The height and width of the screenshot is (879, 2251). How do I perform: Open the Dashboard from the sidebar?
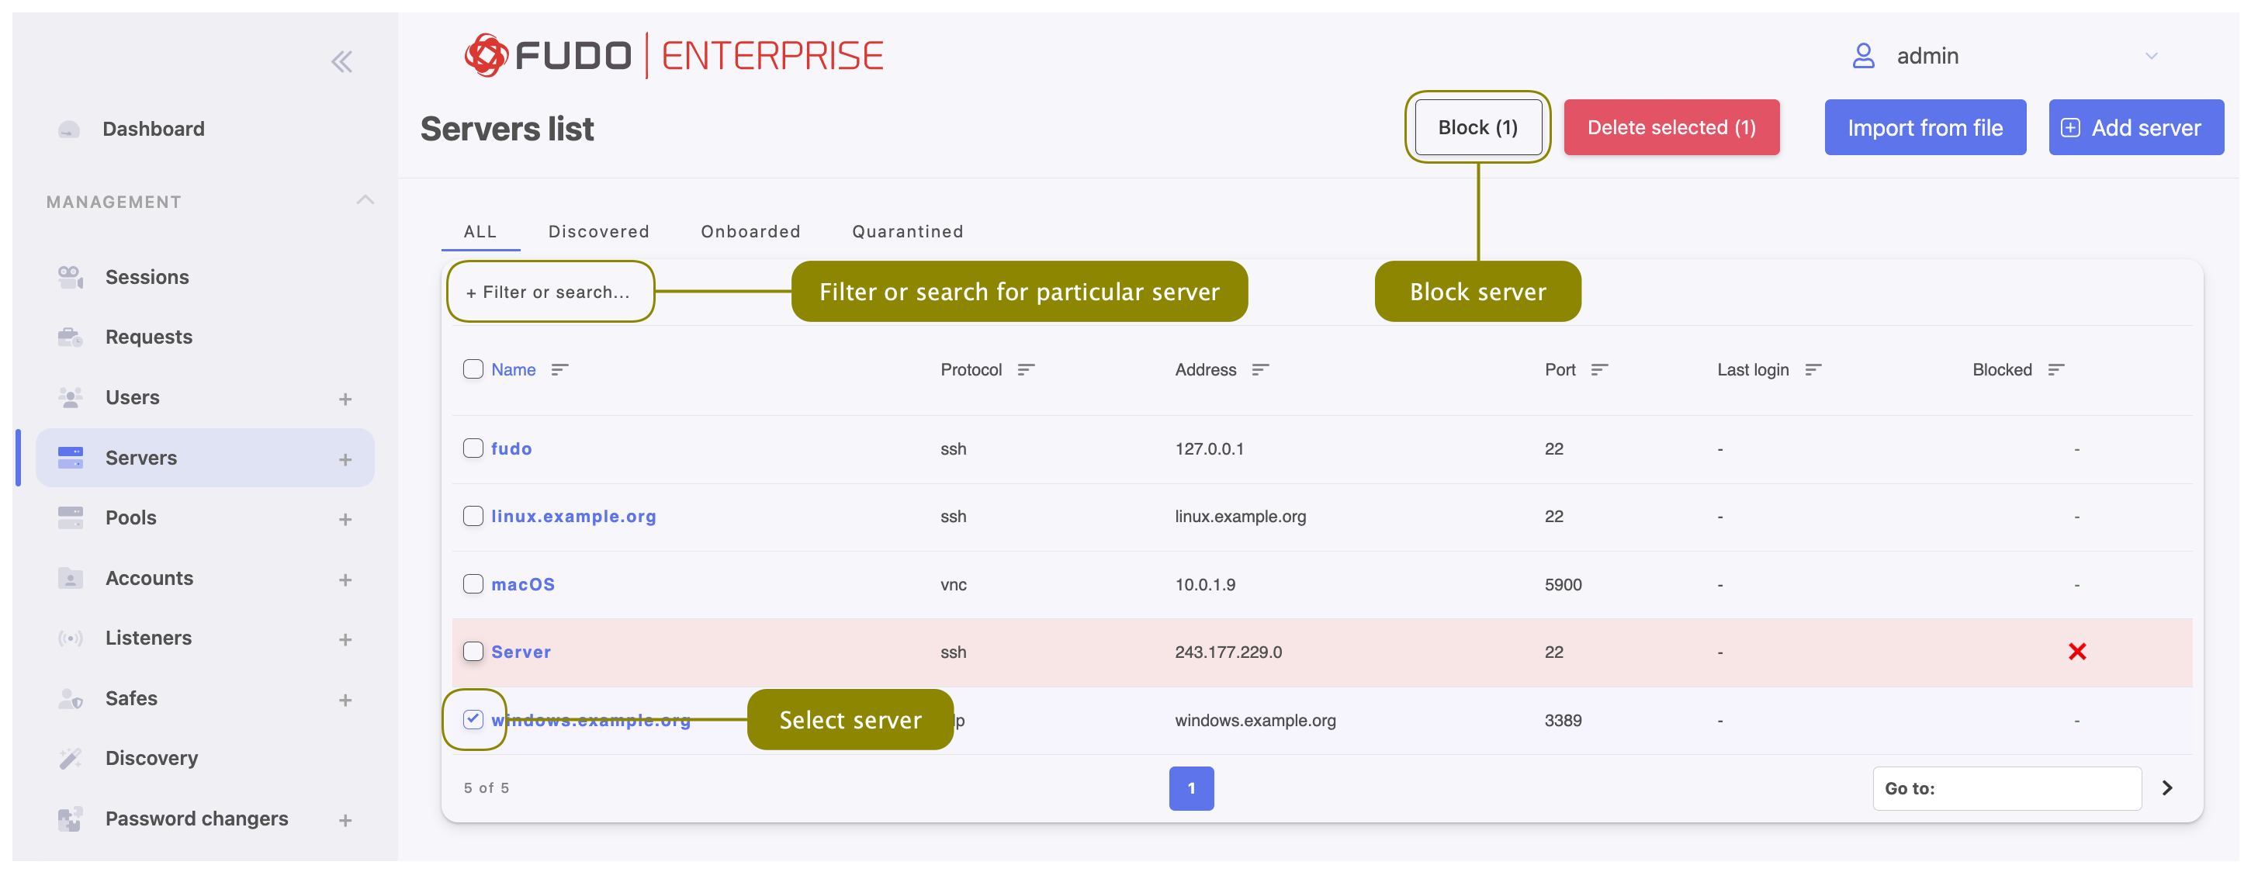tap(154, 127)
